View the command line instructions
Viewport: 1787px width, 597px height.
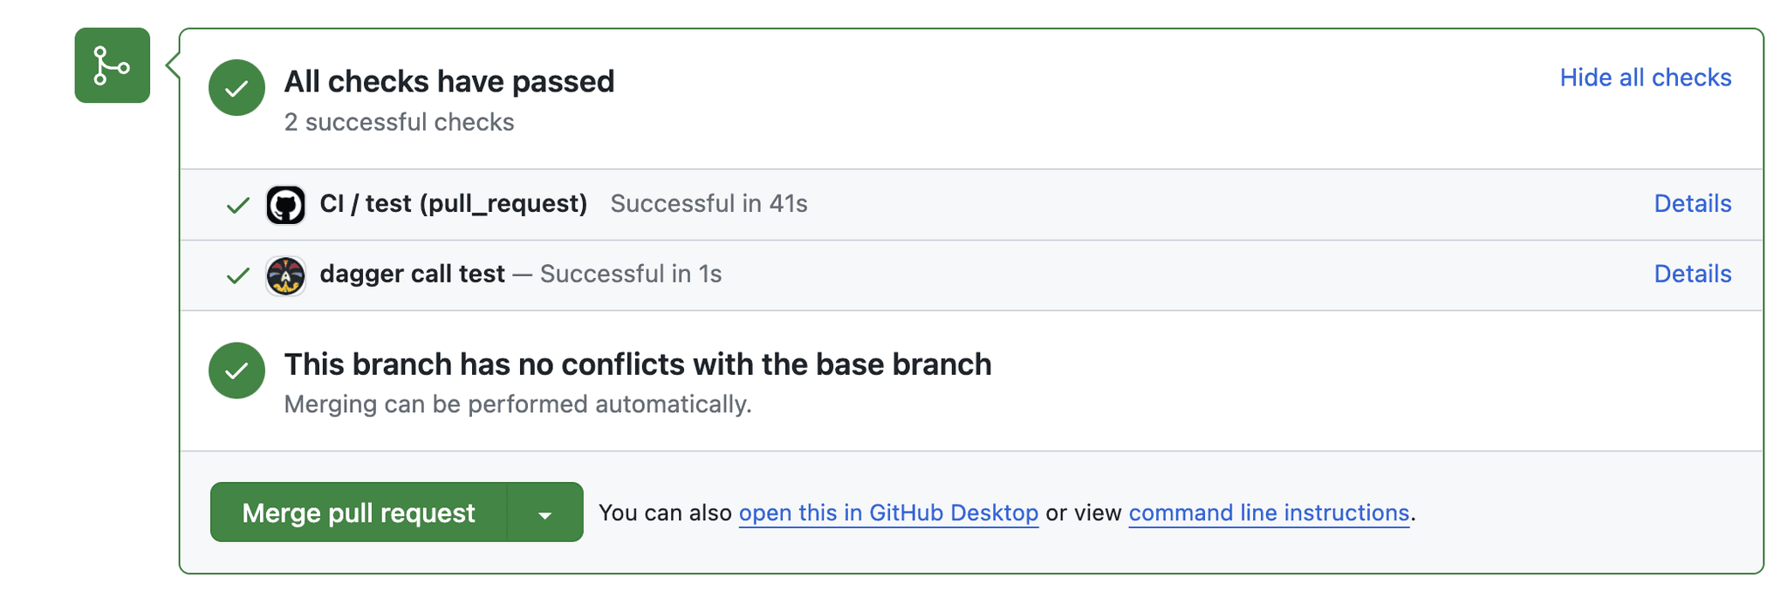(x=1267, y=512)
